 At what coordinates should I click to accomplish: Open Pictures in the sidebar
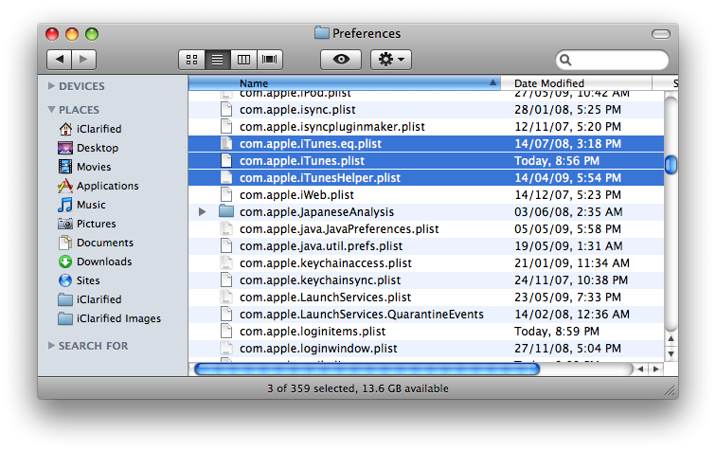(87, 224)
